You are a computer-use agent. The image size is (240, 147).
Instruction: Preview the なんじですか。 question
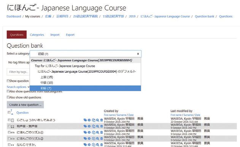click(97, 145)
